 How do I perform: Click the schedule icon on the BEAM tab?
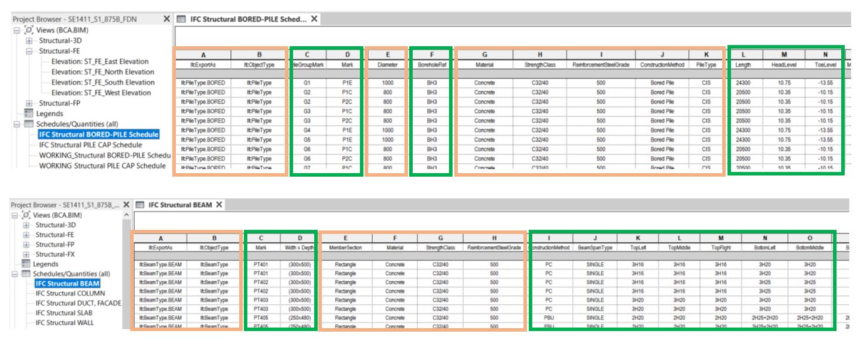click(140, 205)
